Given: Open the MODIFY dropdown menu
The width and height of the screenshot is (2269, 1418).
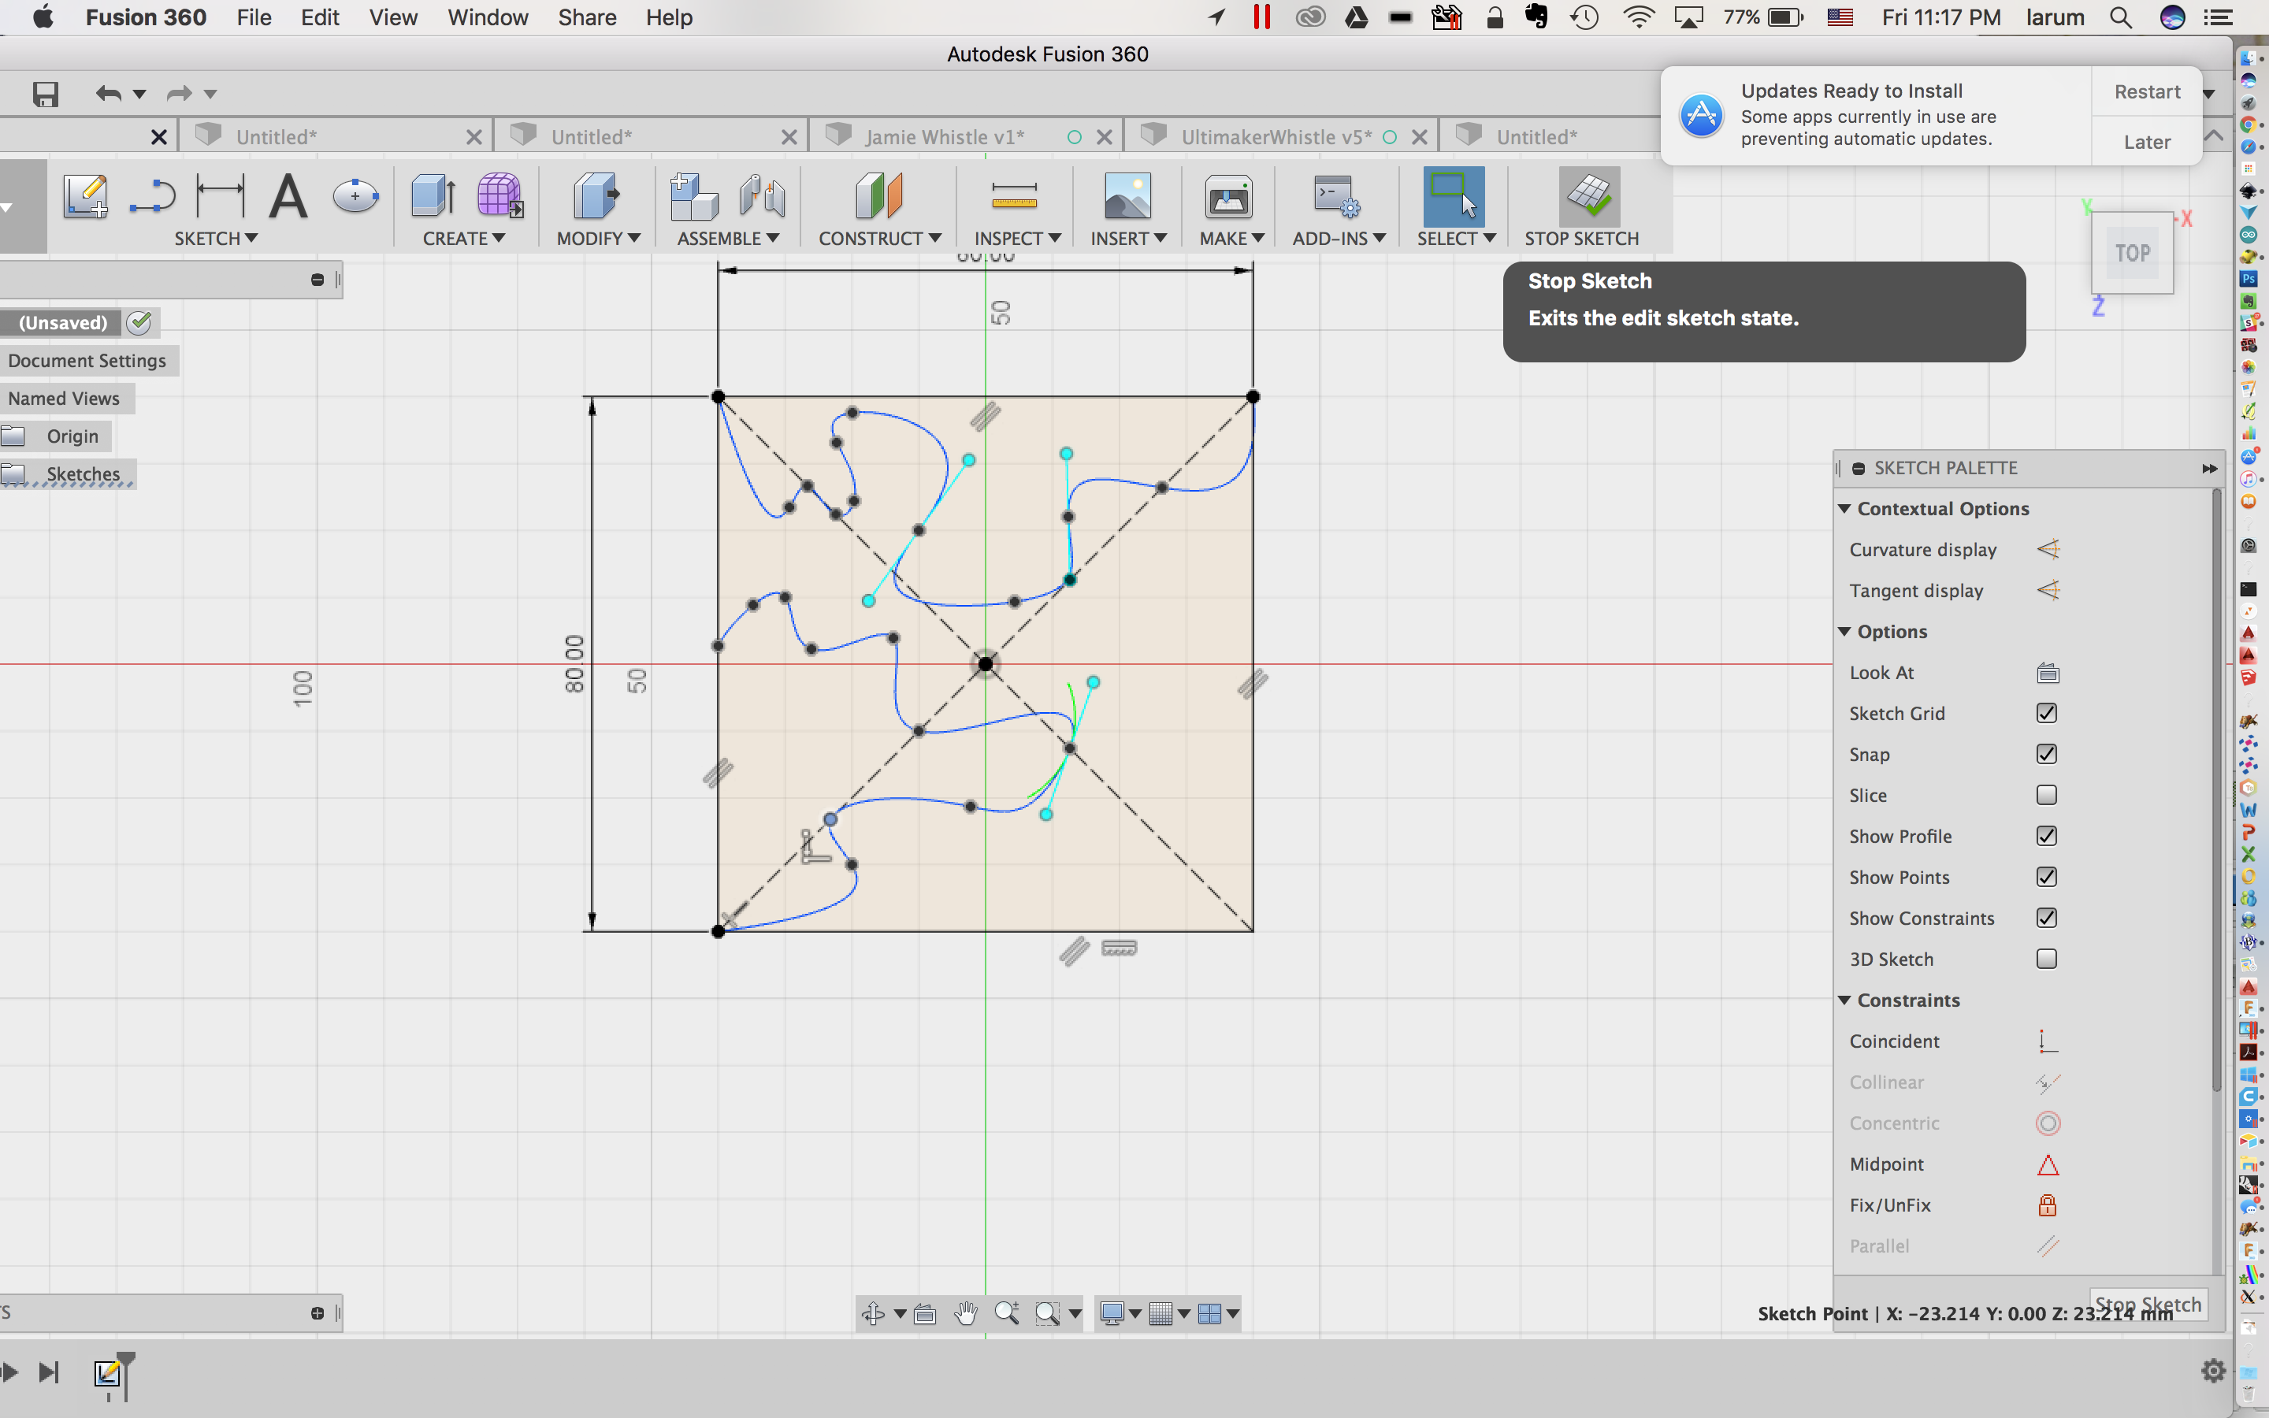Looking at the screenshot, I should click(598, 238).
